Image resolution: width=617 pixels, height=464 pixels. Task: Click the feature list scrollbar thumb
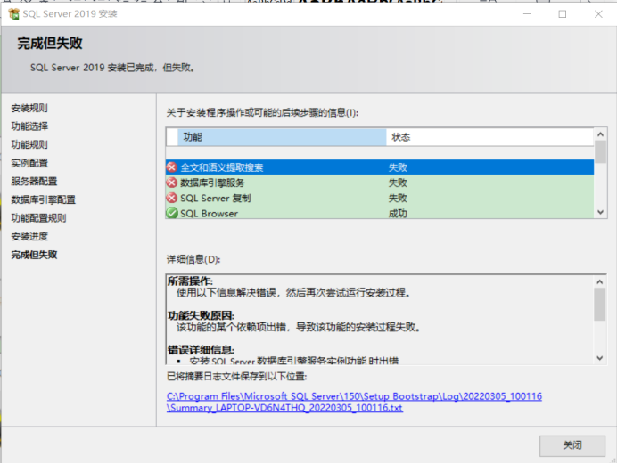click(x=600, y=151)
